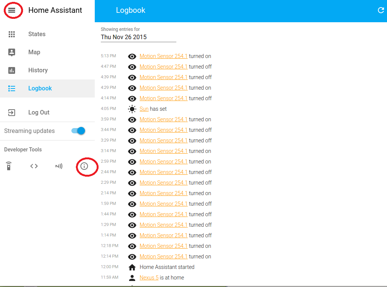Open the Sun entity link
This screenshot has height=287, width=387.
pyautogui.click(x=144, y=108)
